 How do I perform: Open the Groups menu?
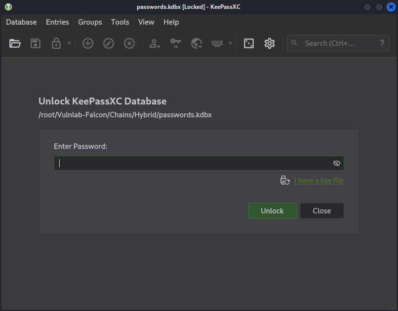coord(90,22)
